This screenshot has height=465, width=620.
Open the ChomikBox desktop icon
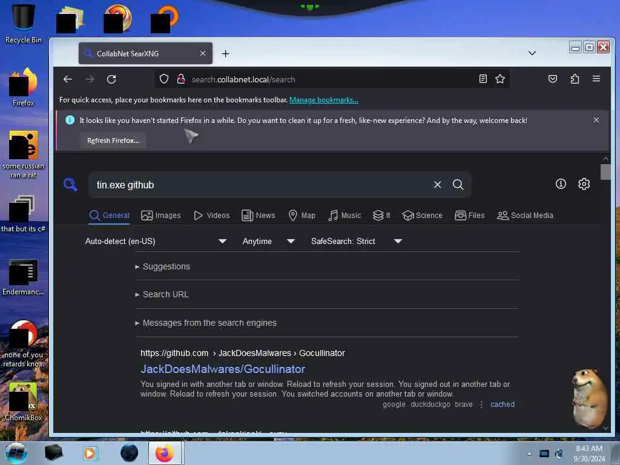click(x=24, y=401)
